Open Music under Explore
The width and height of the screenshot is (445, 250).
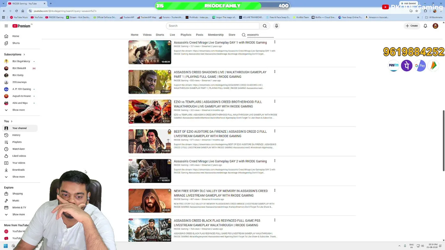16,200
